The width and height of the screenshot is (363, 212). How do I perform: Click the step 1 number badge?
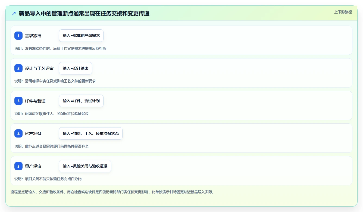pyautogui.click(x=18, y=36)
